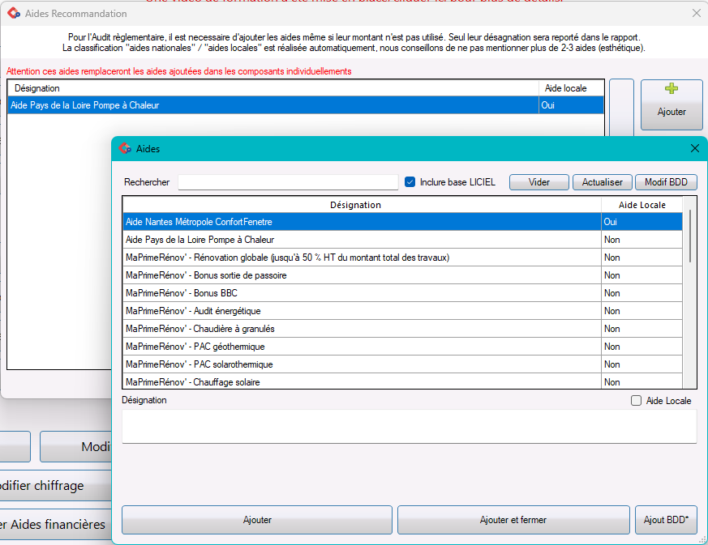Click the Aides dialog logo icon
The height and width of the screenshot is (545, 708).
(x=125, y=148)
